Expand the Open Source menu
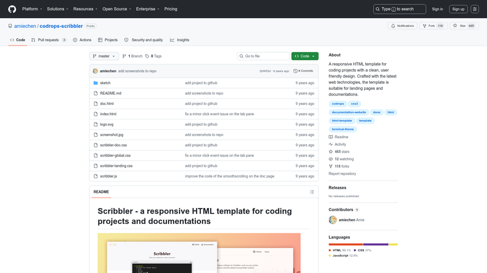The width and height of the screenshot is (487, 273). click(x=116, y=9)
